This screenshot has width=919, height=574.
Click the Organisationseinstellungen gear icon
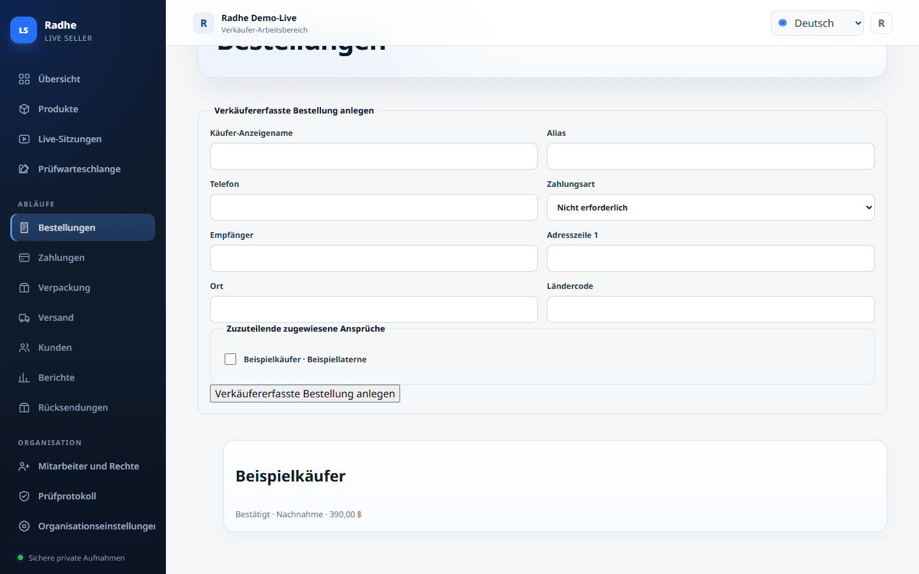point(24,526)
